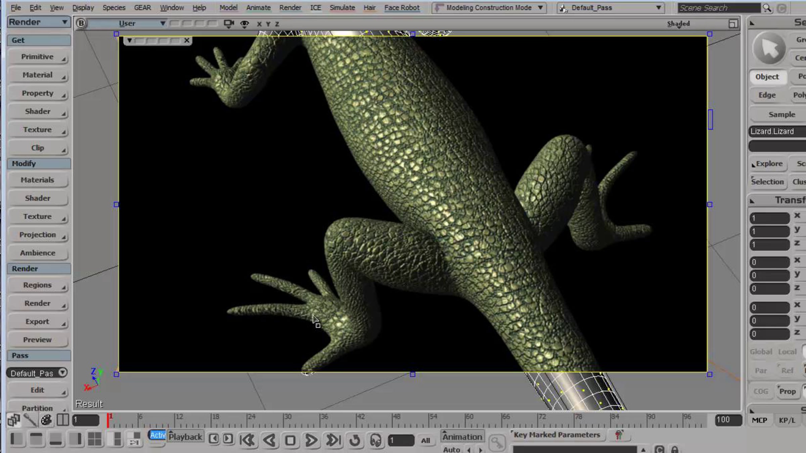Click the Preview button
The width and height of the screenshot is (806, 453).
(x=37, y=340)
